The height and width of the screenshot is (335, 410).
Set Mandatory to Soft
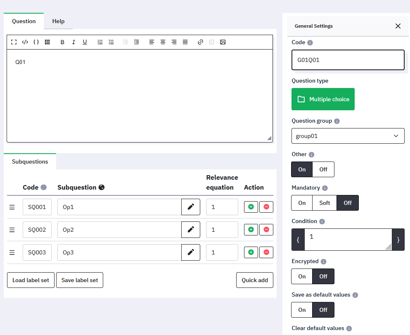pos(325,203)
